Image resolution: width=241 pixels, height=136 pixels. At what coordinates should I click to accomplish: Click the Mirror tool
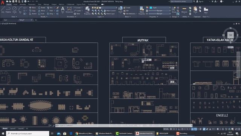click(x=42, y=11)
